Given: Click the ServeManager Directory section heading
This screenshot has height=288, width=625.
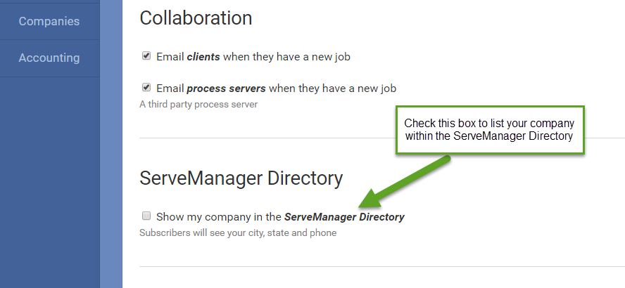Looking at the screenshot, I should point(241,178).
